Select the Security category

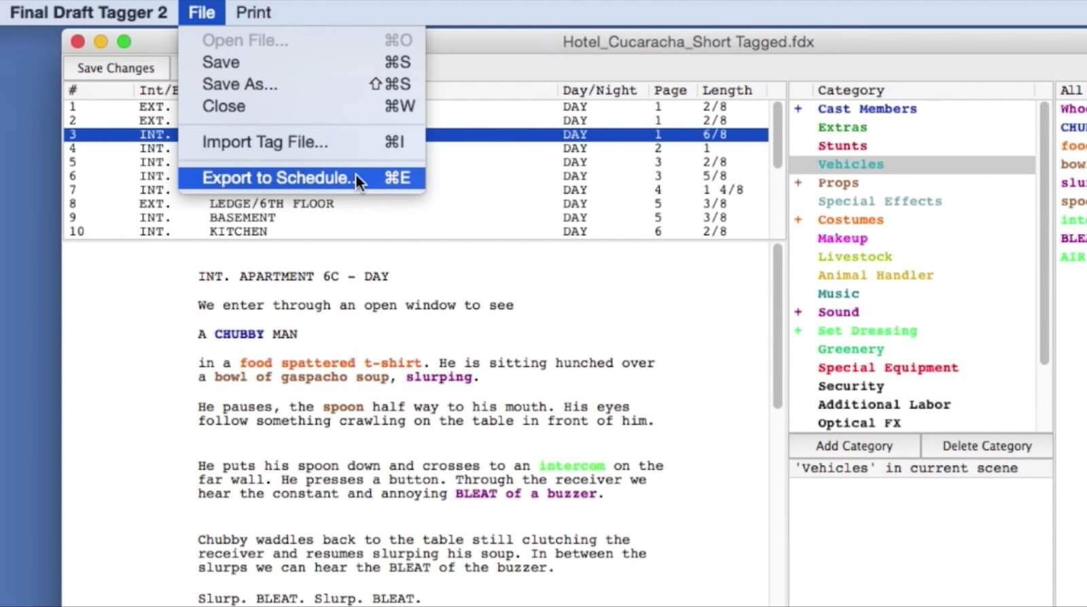point(851,385)
